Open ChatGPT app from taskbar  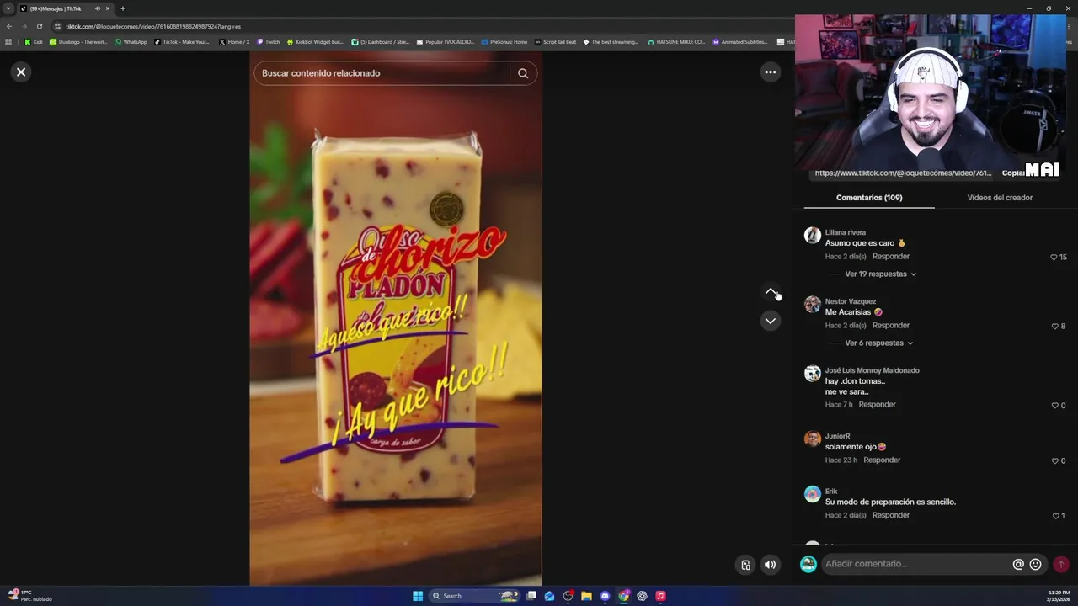(x=642, y=596)
